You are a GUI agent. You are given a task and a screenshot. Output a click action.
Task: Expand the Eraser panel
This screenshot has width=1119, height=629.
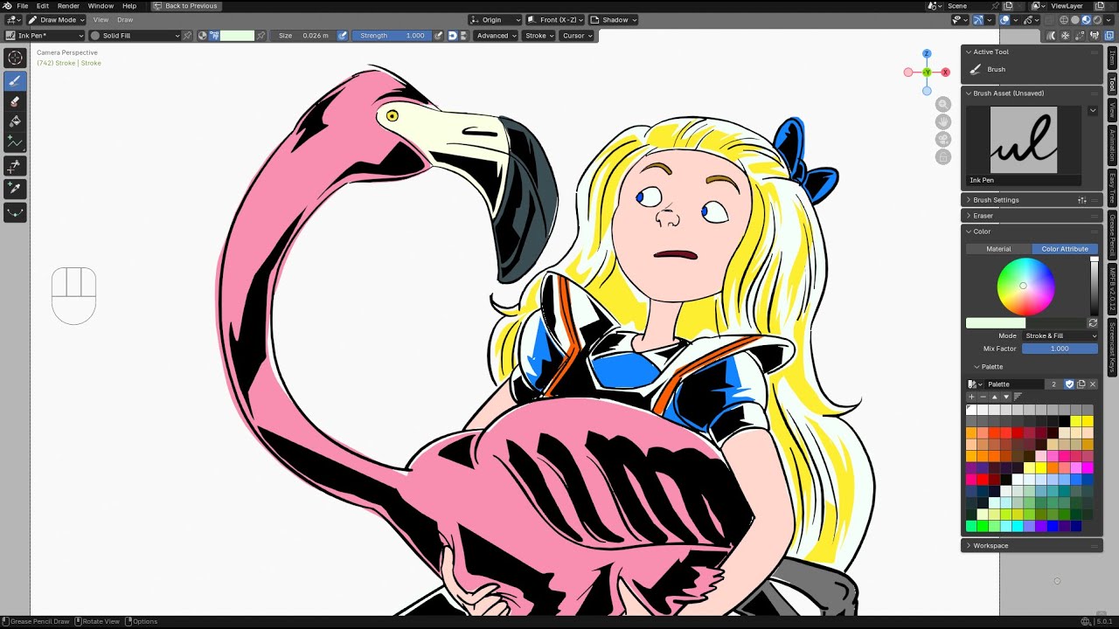[x=1032, y=216]
